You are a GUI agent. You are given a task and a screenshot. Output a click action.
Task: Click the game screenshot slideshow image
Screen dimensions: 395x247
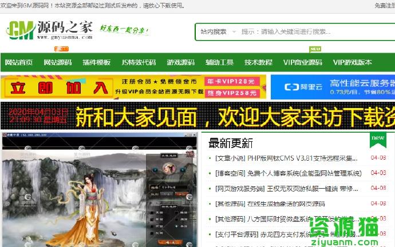[99, 190]
